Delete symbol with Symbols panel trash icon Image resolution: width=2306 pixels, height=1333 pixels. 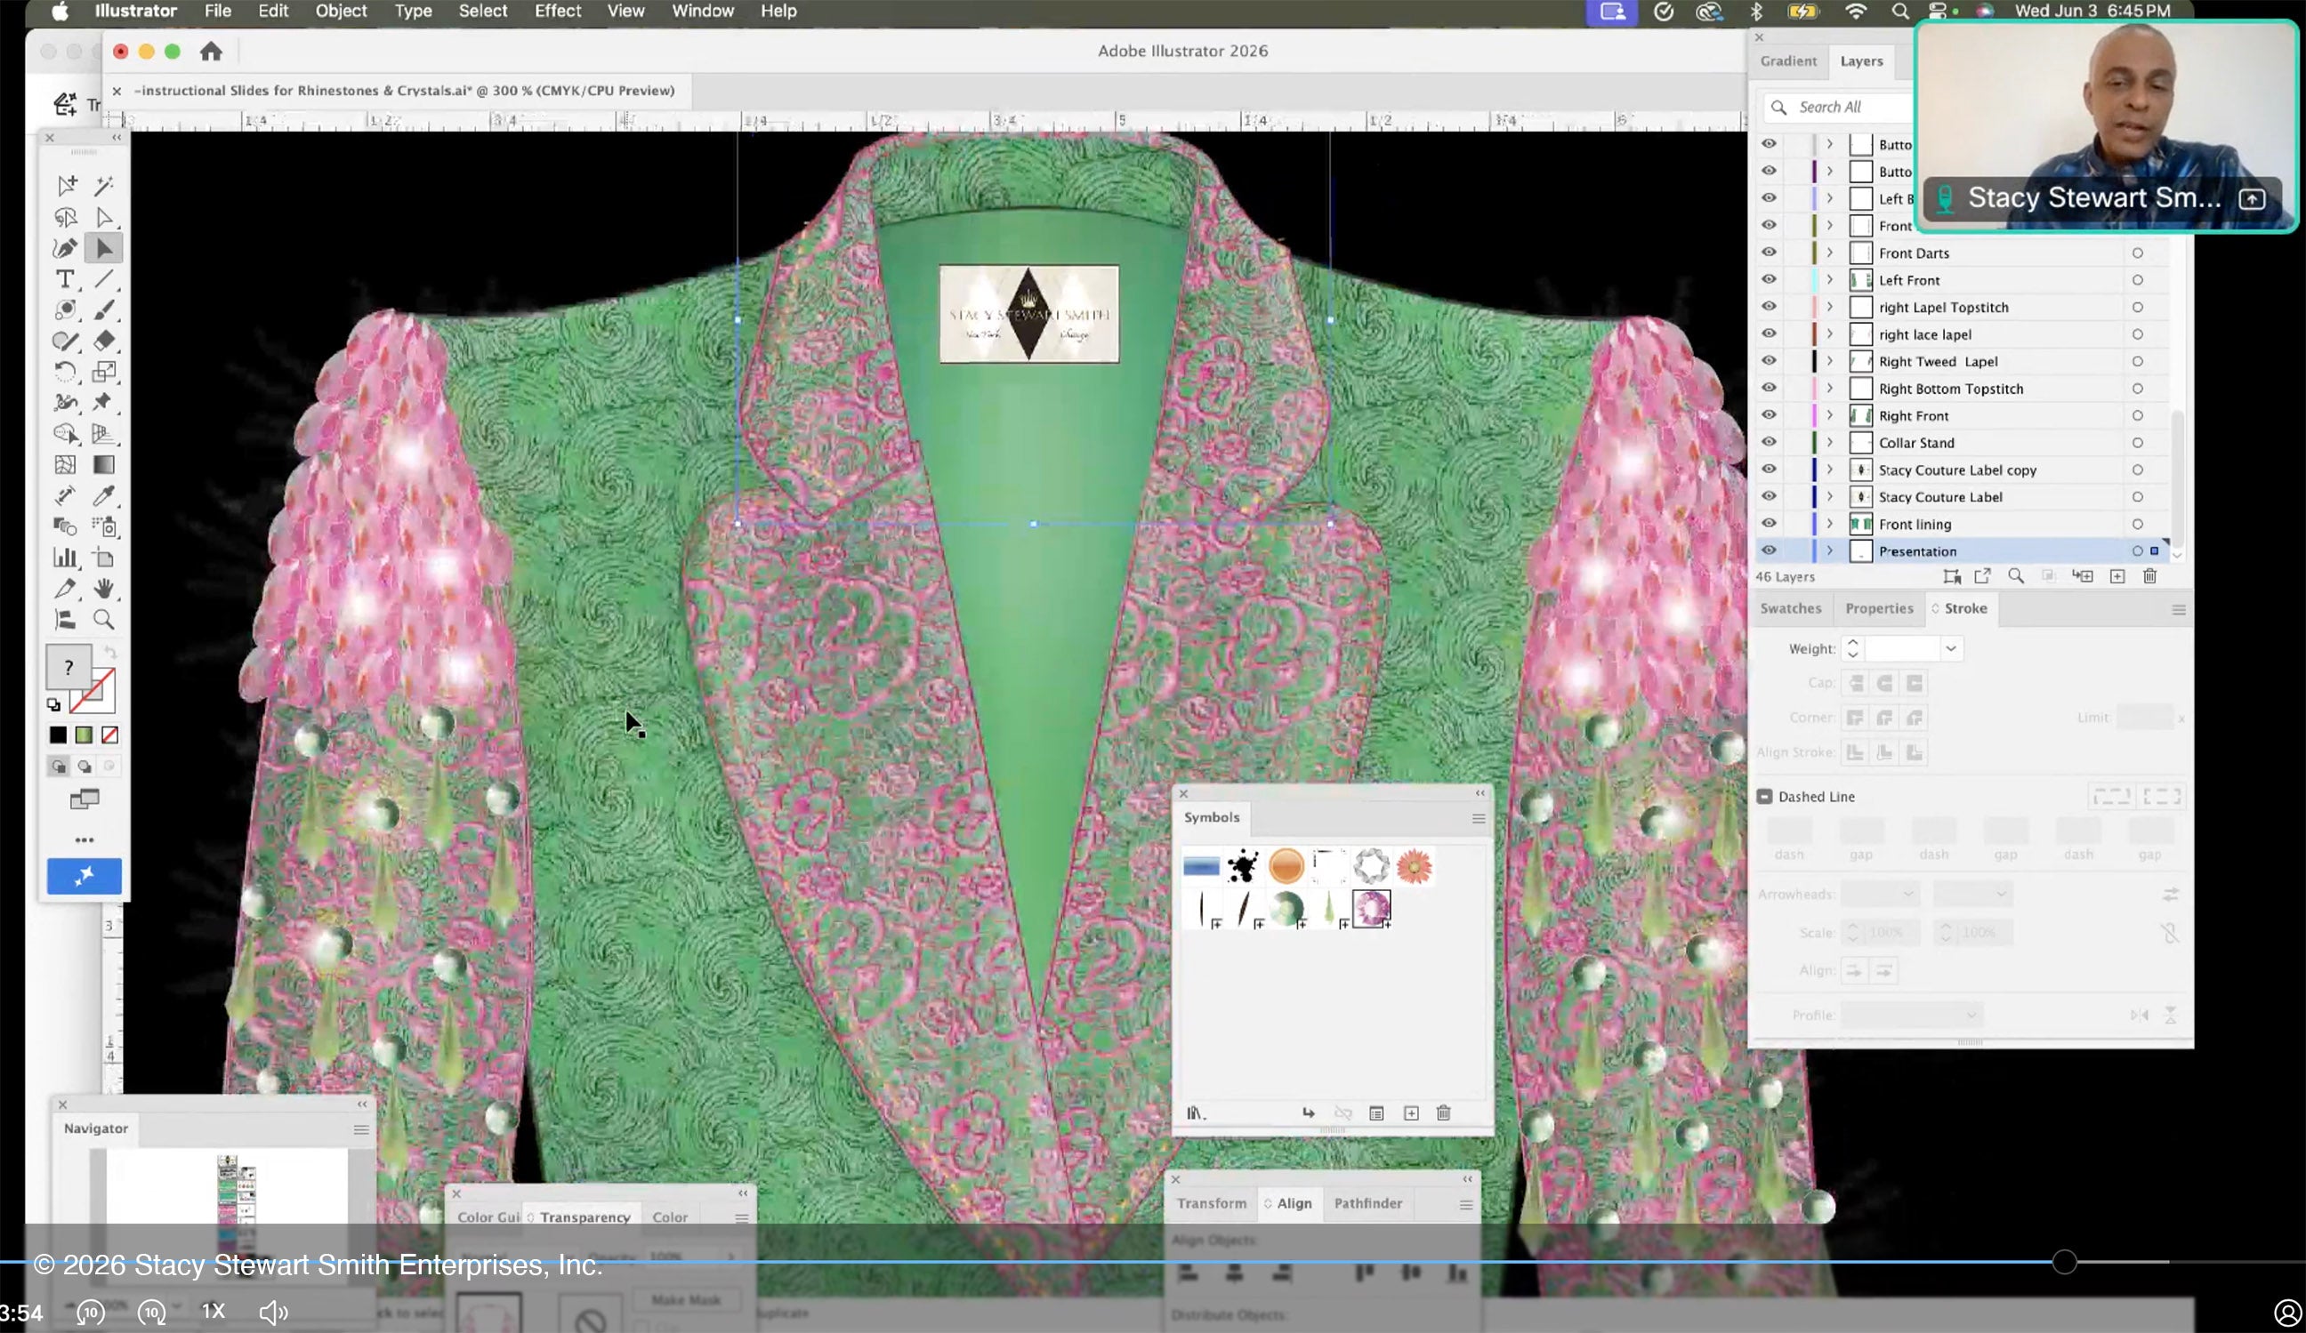click(1443, 1112)
